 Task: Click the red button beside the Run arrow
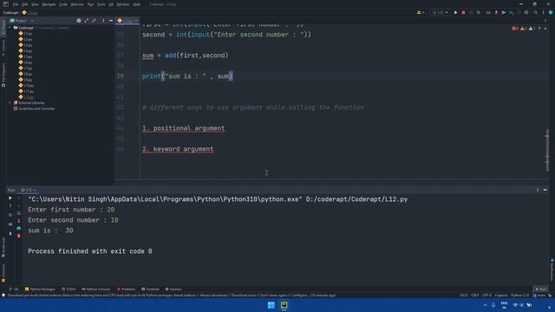[x=463, y=12]
